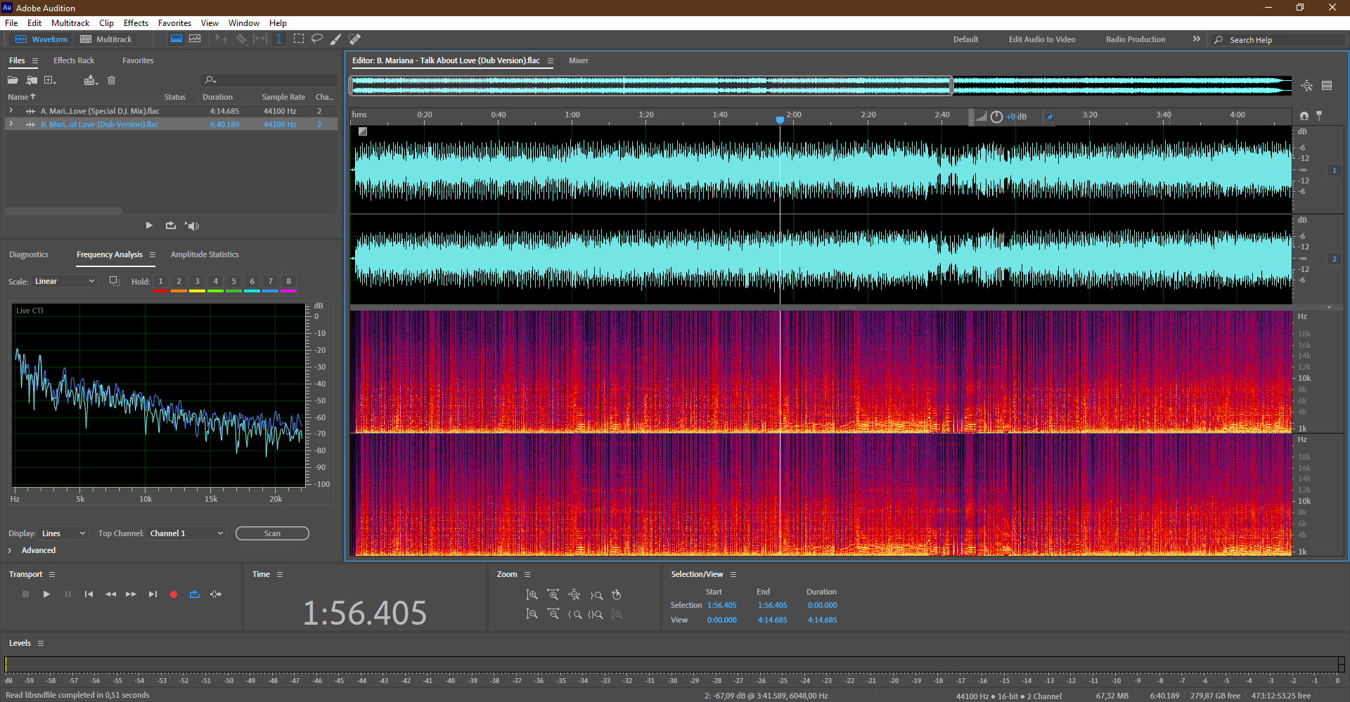
Task: Click the Scan button
Action: point(272,533)
